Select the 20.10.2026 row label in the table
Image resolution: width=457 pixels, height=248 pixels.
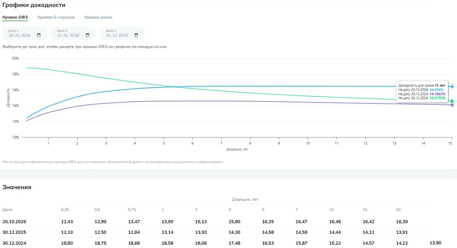(x=14, y=222)
